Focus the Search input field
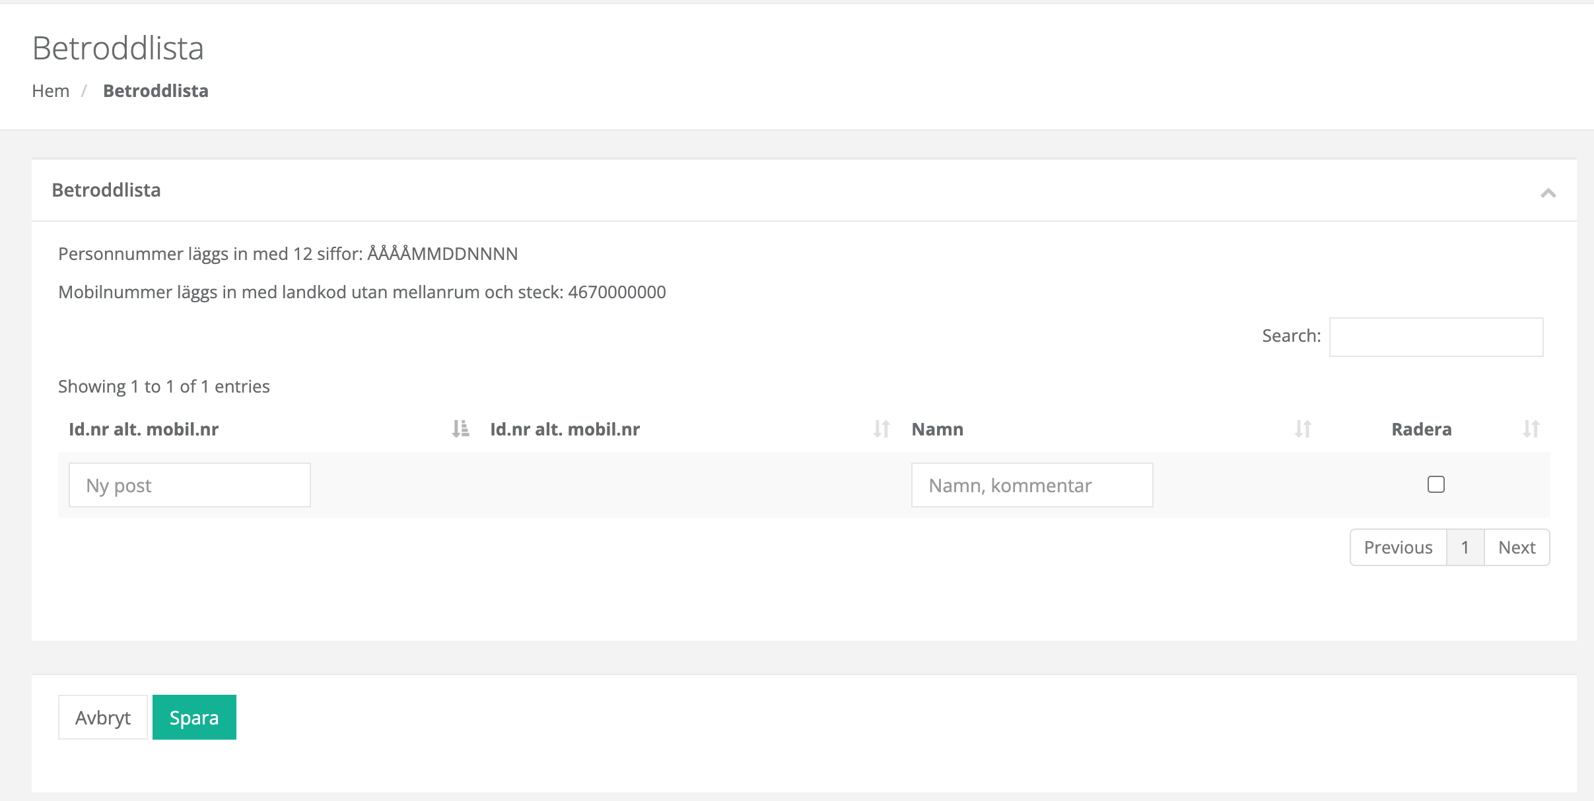 (1436, 336)
